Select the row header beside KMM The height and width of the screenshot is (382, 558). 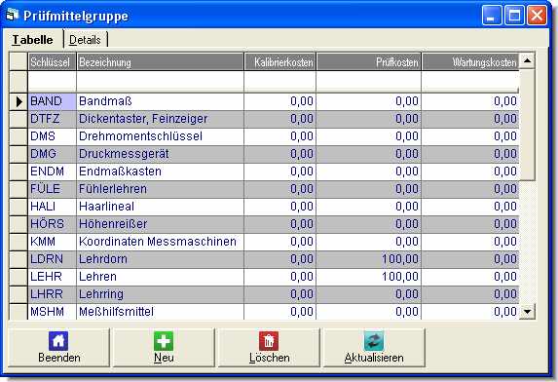pyautogui.click(x=19, y=242)
